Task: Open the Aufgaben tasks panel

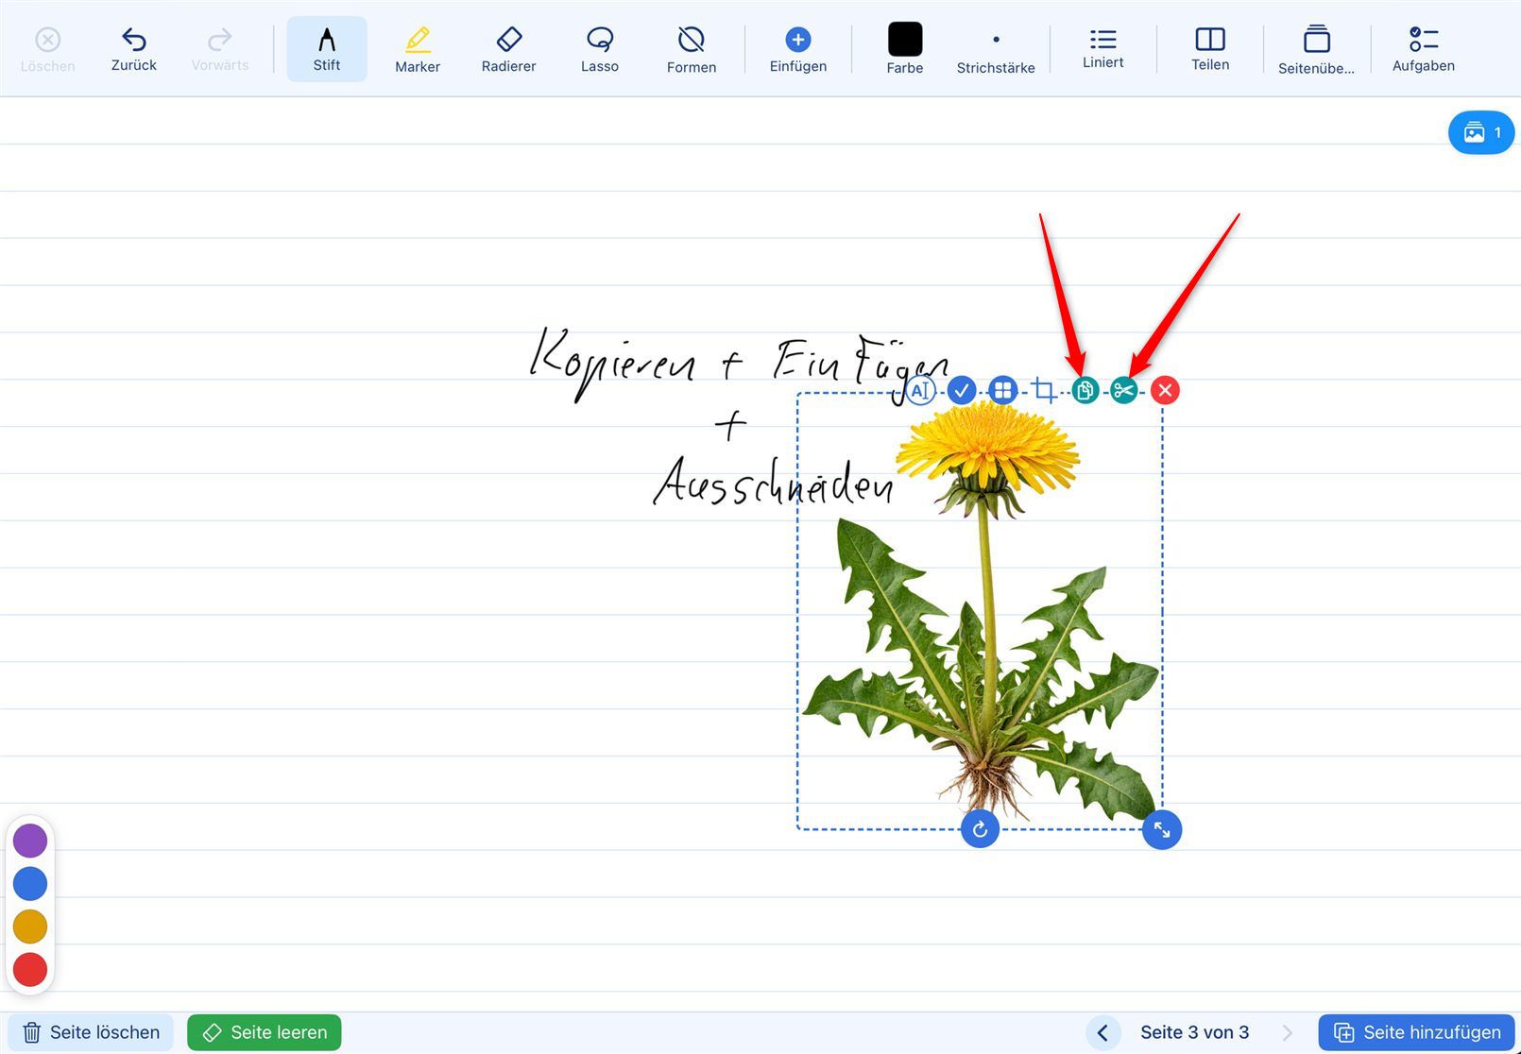Action: 1423,50
